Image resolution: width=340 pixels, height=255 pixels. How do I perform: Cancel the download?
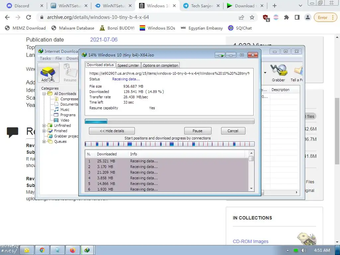coord(233,131)
